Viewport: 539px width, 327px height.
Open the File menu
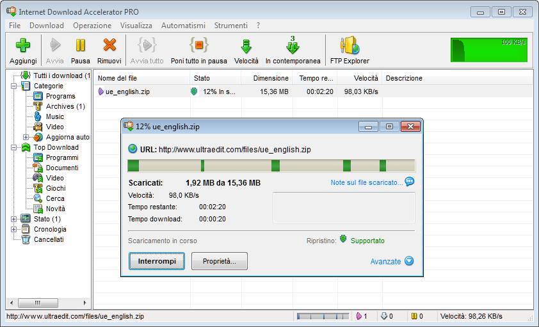point(15,26)
